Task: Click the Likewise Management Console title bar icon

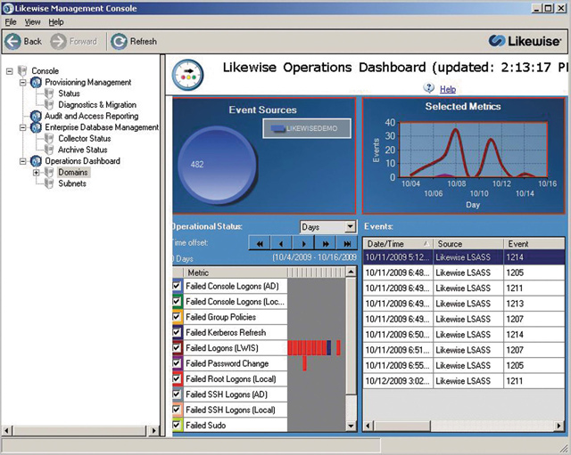Action: [x=8, y=8]
